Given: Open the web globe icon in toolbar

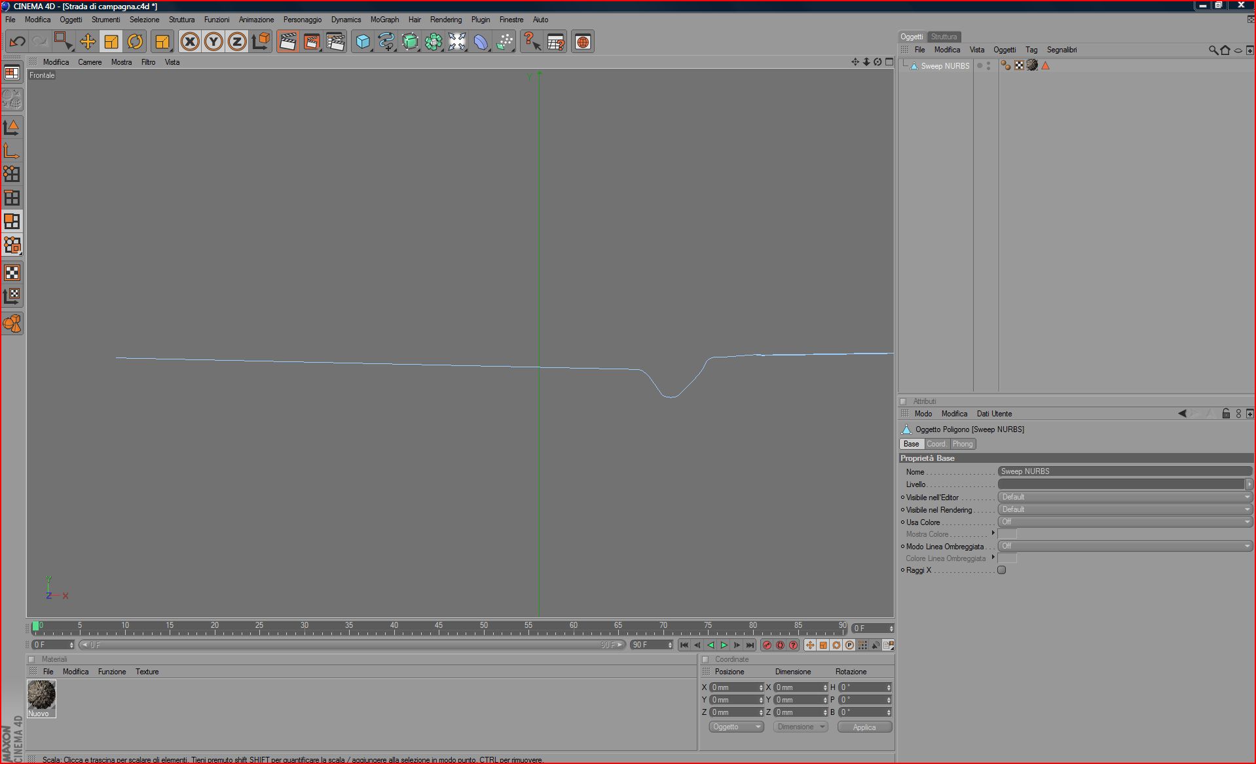Looking at the screenshot, I should 583,42.
